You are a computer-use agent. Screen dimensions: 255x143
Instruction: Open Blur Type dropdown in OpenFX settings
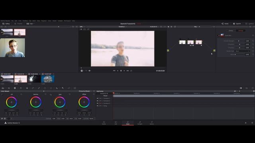[x=242, y=51]
